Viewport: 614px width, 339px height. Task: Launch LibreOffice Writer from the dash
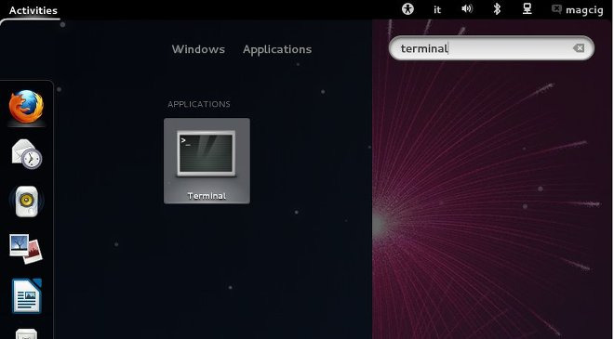pyautogui.click(x=26, y=296)
